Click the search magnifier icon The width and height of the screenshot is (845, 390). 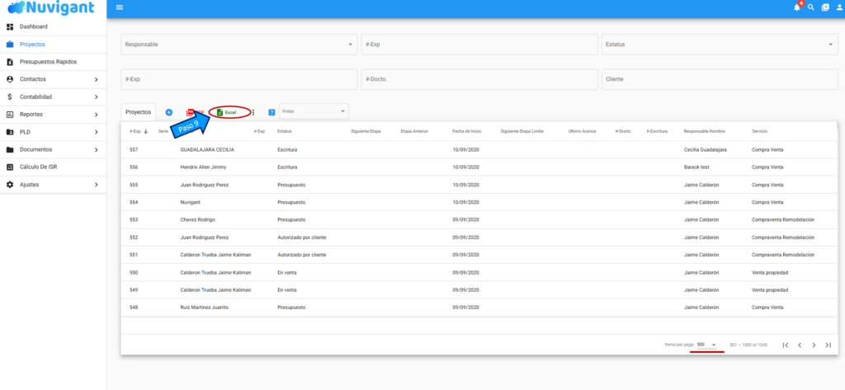click(810, 7)
